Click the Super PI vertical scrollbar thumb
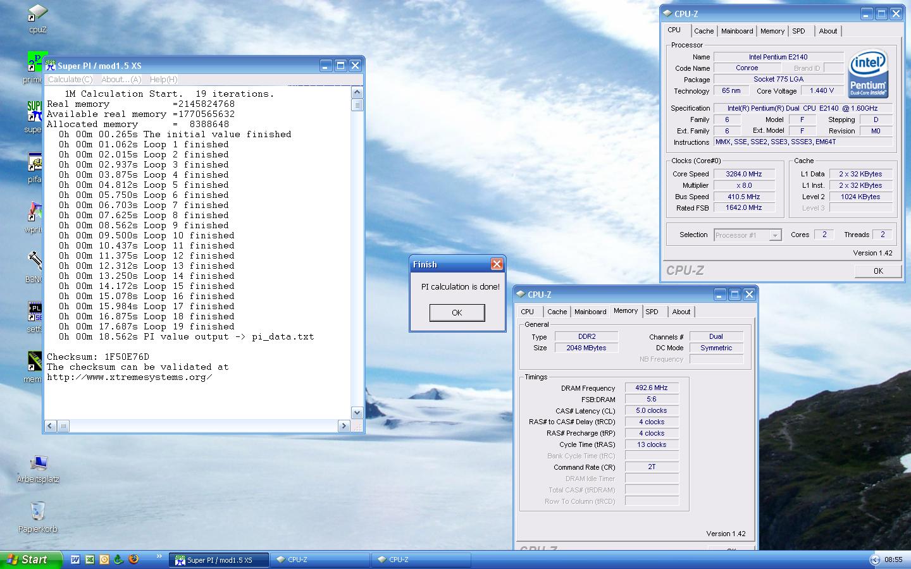The image size is (911, 569). (357, 105)
